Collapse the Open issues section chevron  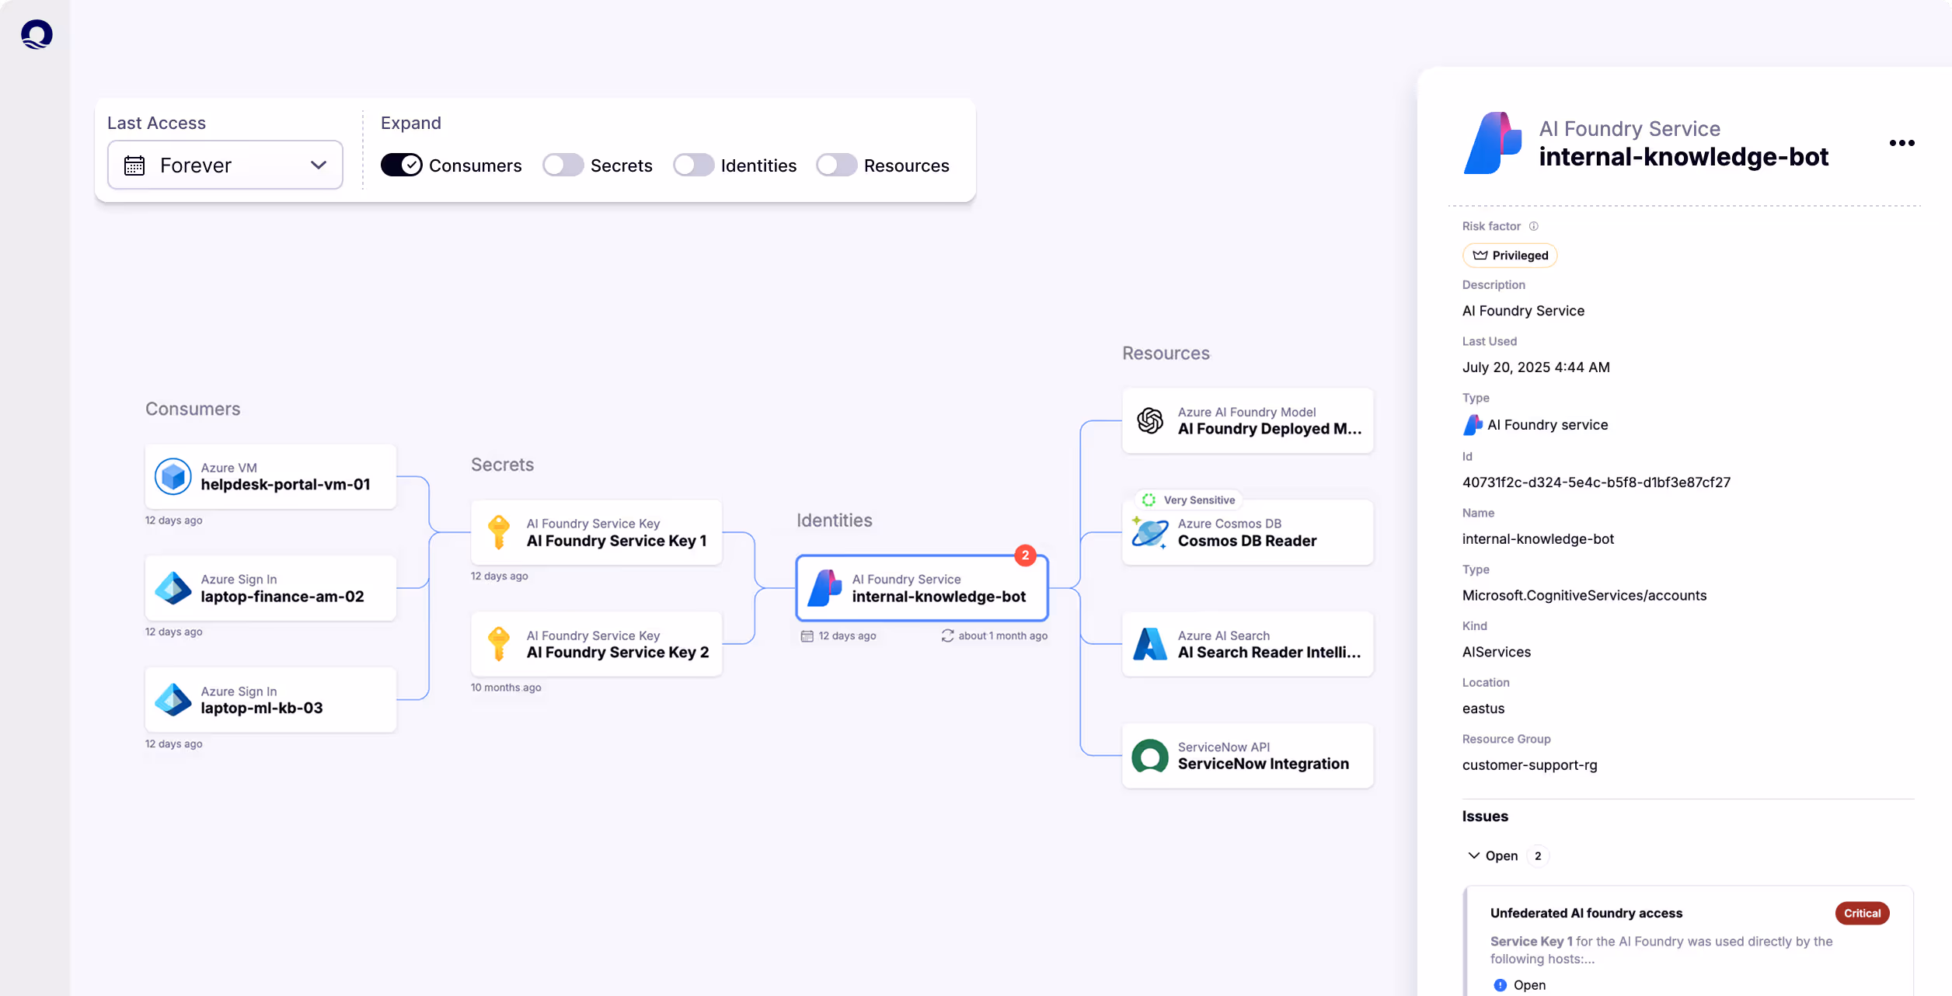pyautogui.click(x=1473, y=855)
